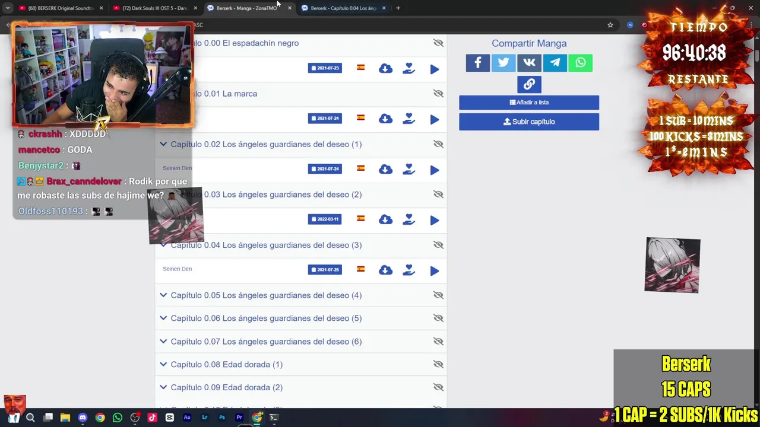Toggle viewed eye for chapter 0.03
This screenshot has width=760, height=427.
438,195
